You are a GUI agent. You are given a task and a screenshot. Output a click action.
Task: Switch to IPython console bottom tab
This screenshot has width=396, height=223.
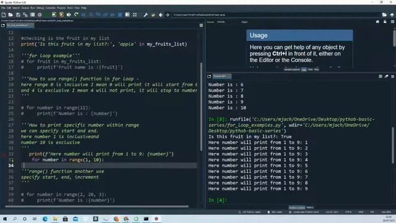coord(297,208)
